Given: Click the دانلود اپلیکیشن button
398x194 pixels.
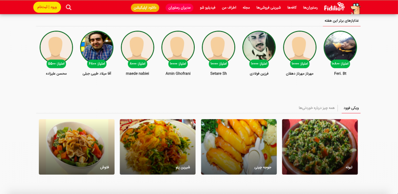Looking at the screenshot, I should [145, 8].
